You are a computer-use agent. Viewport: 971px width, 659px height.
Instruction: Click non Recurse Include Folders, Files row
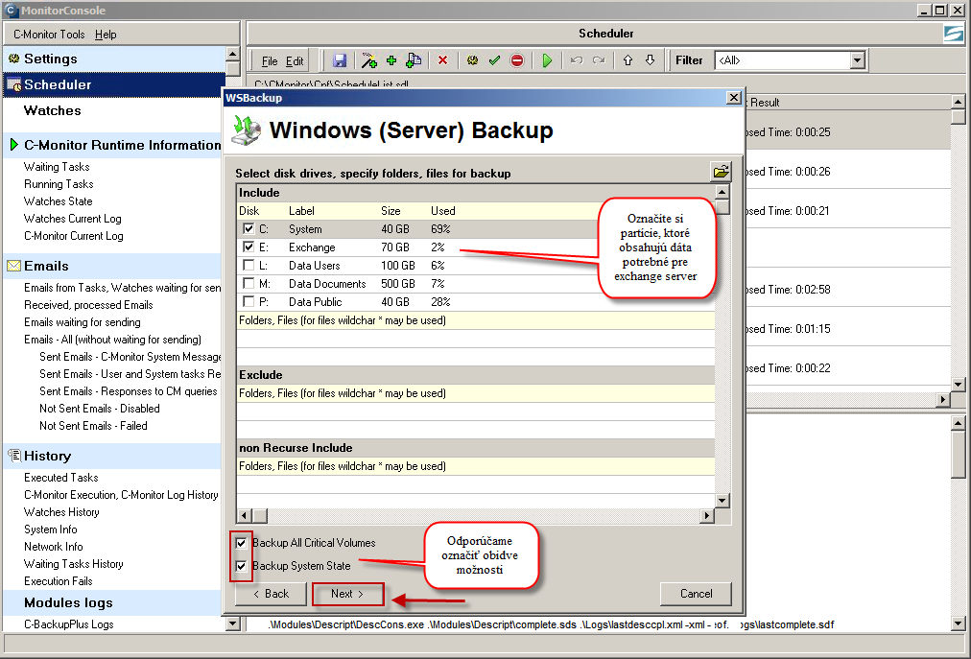476,466
